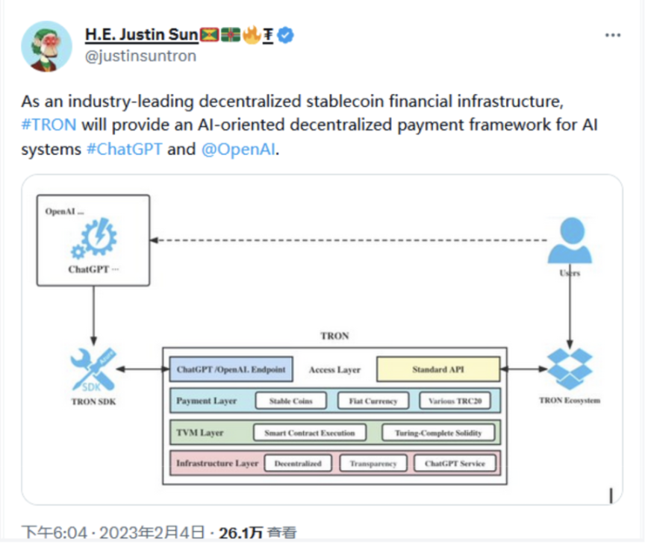Click the Users person icon

[x=570, y=242]
